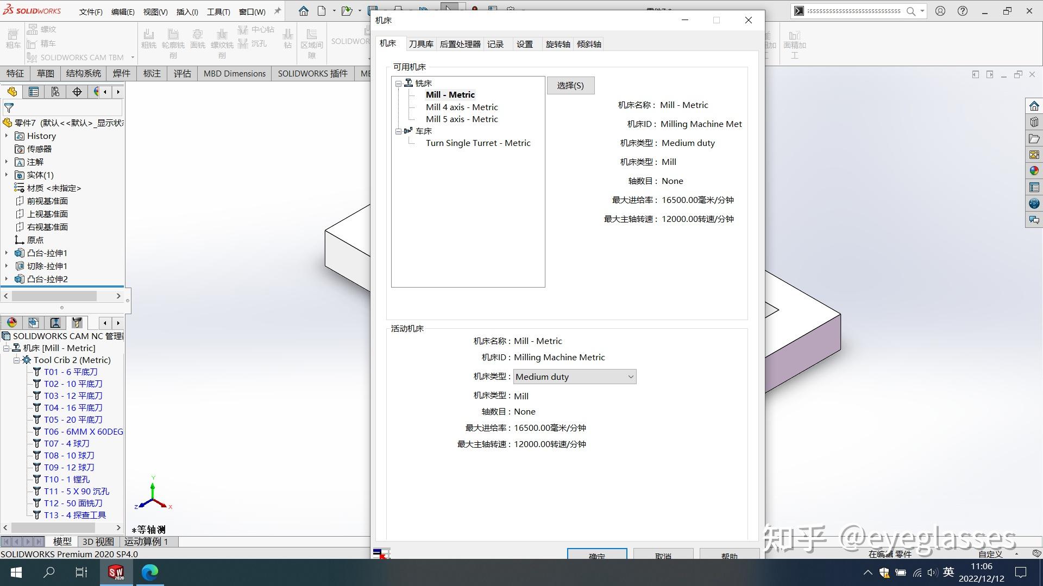Switch to the 刀具库 tab
The image size is (1043, 586).
tap(421, 44)
